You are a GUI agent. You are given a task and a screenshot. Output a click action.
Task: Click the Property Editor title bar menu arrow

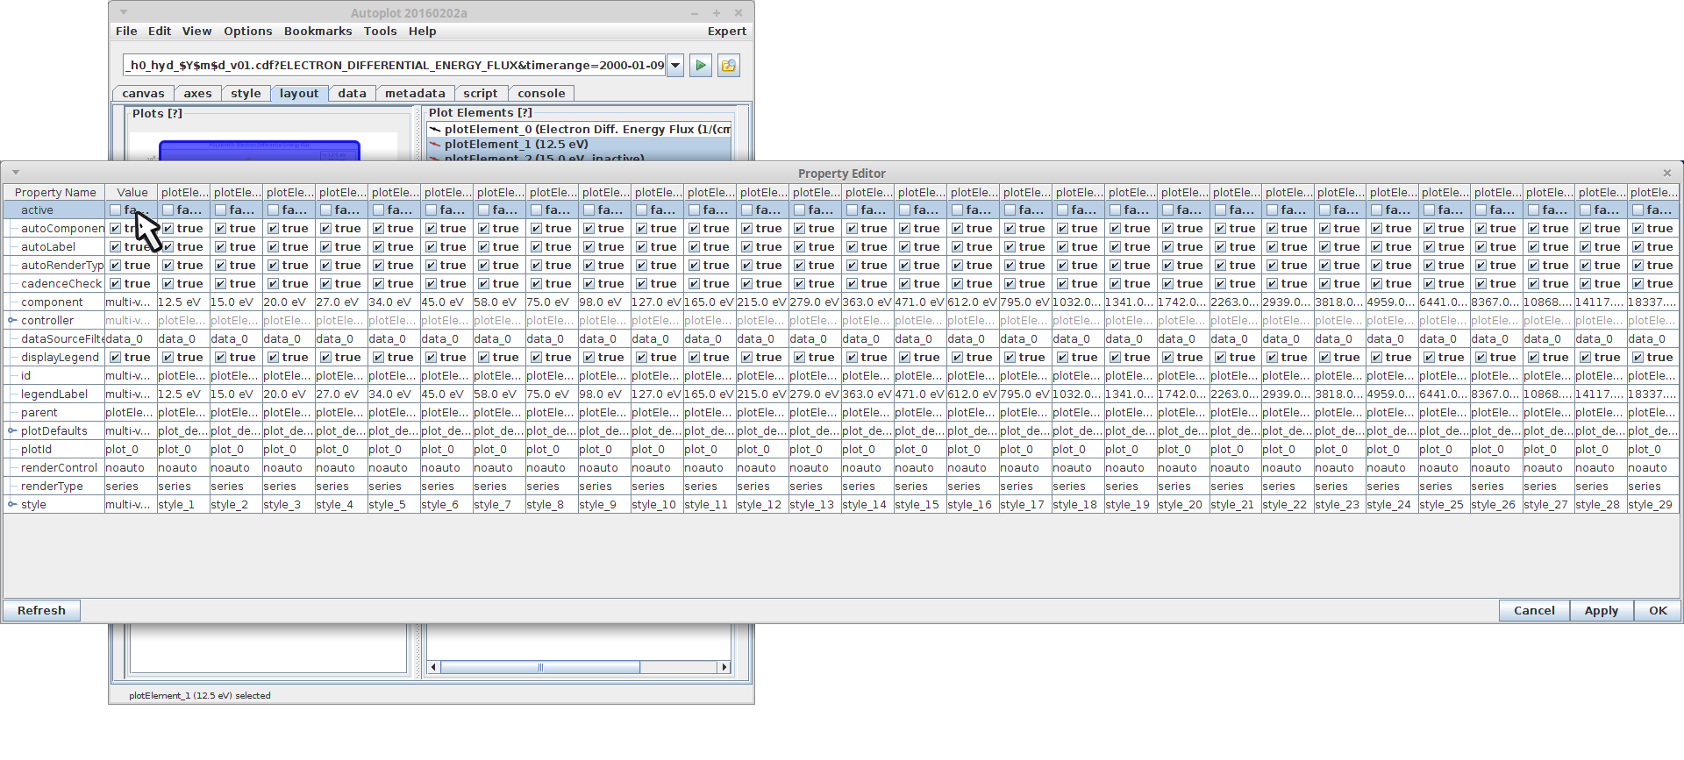point(16,173)
